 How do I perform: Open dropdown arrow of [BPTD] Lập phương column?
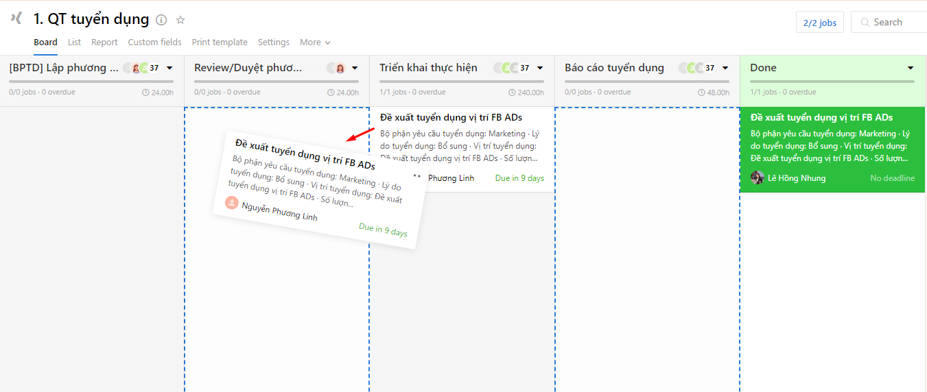point(169,68)
